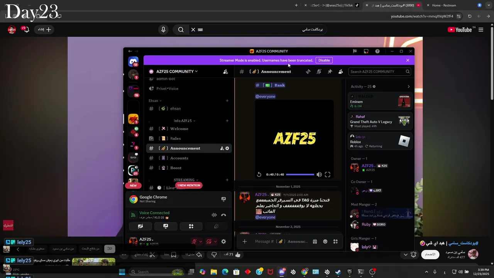This screenshot has width=494, height=278.
Task: Add channel to Ehsan category
Action: coord(227,101)
